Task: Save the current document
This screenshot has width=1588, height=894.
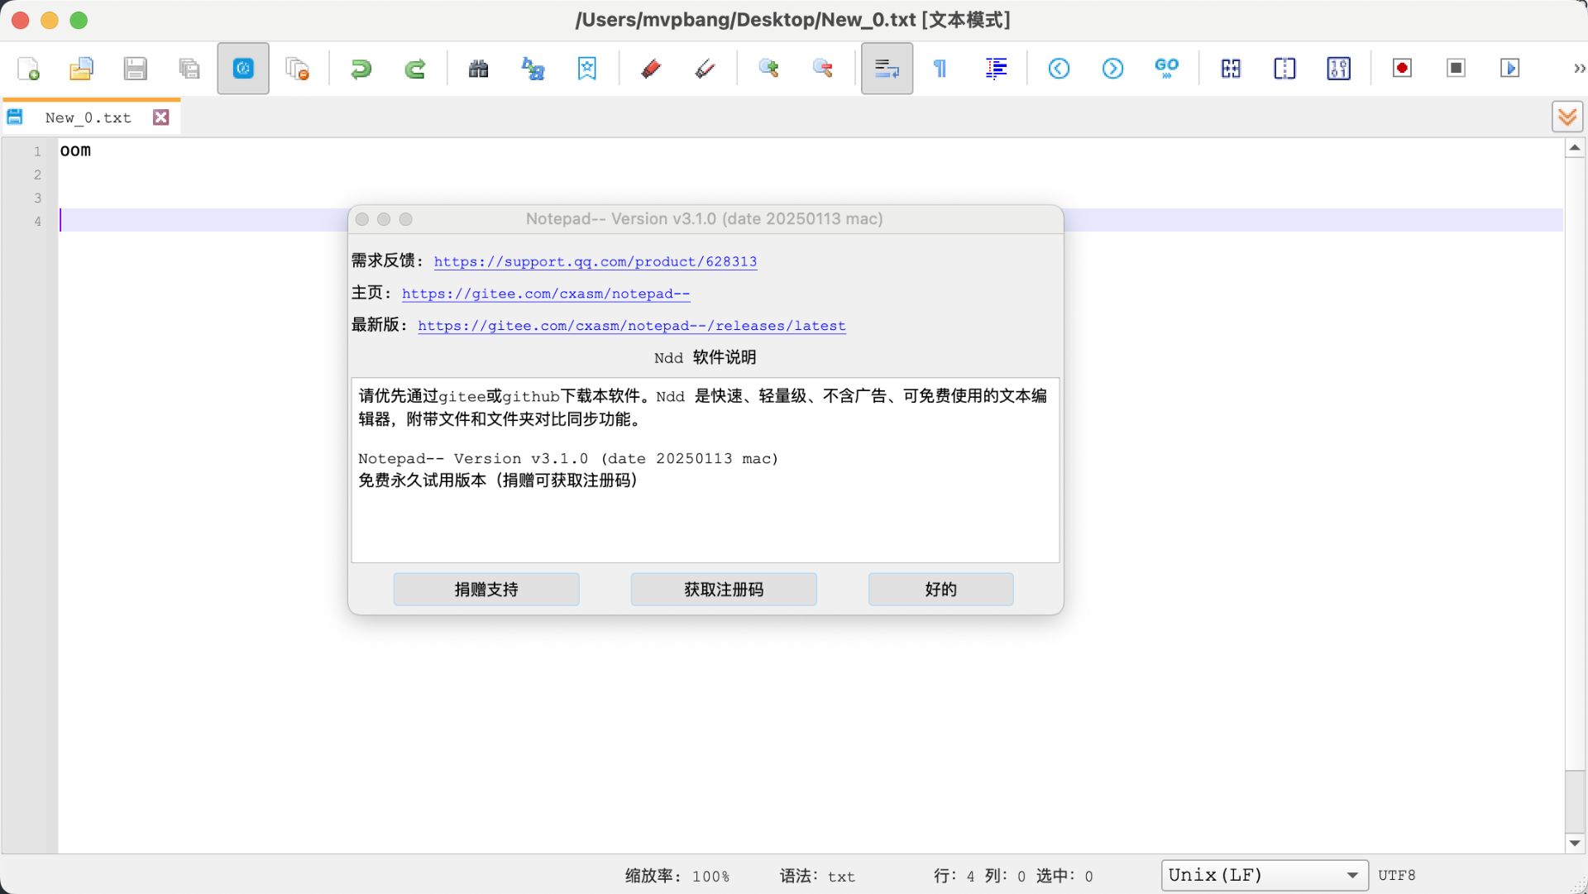Action: (x=135, y=69)
